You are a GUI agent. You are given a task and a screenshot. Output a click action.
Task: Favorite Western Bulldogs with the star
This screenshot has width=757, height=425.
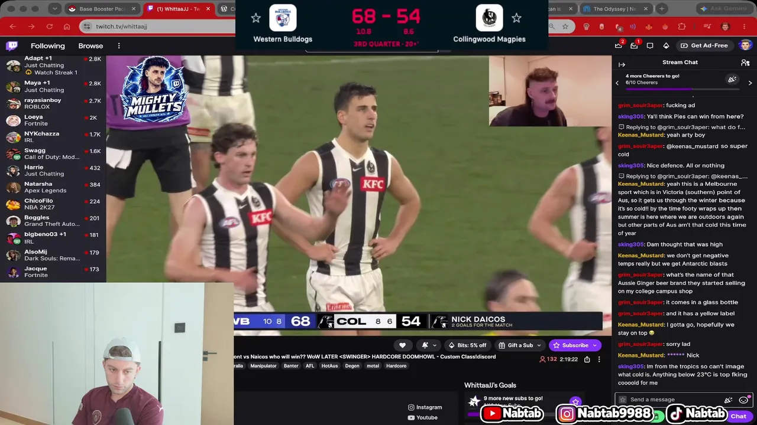(x=255, y=18)
